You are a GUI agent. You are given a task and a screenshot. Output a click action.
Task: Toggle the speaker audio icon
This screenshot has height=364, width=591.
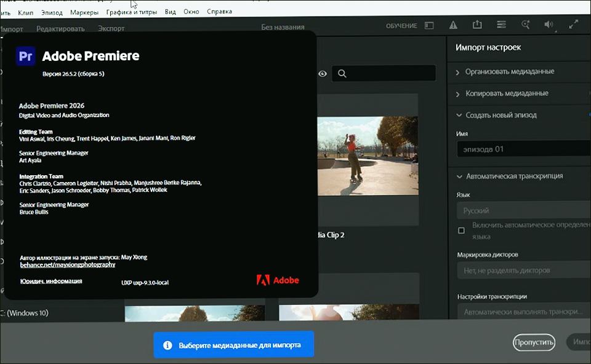tap(549, 25)
